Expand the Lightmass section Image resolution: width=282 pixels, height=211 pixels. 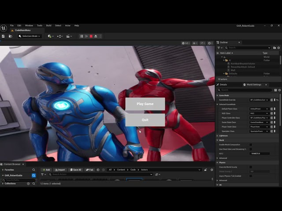click(217, 136)
